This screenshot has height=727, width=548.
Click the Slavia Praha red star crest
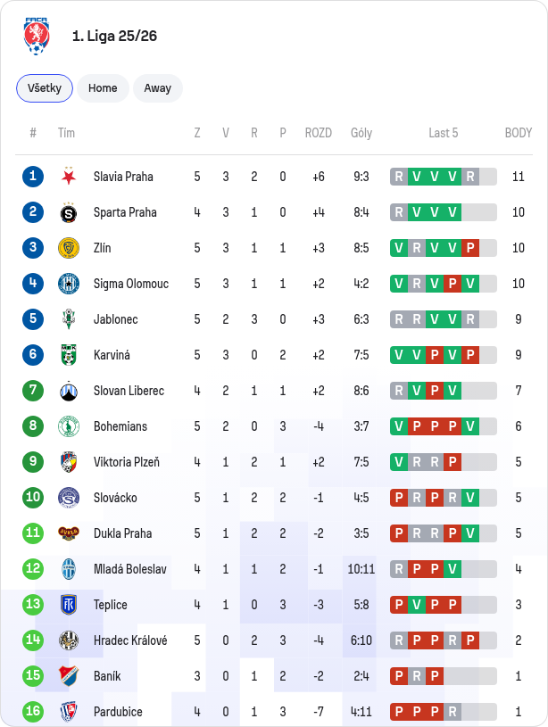69,177
